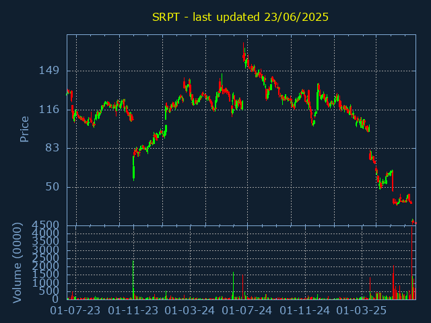
Task: Click the price axis label 149
Action: coord(48,71)
